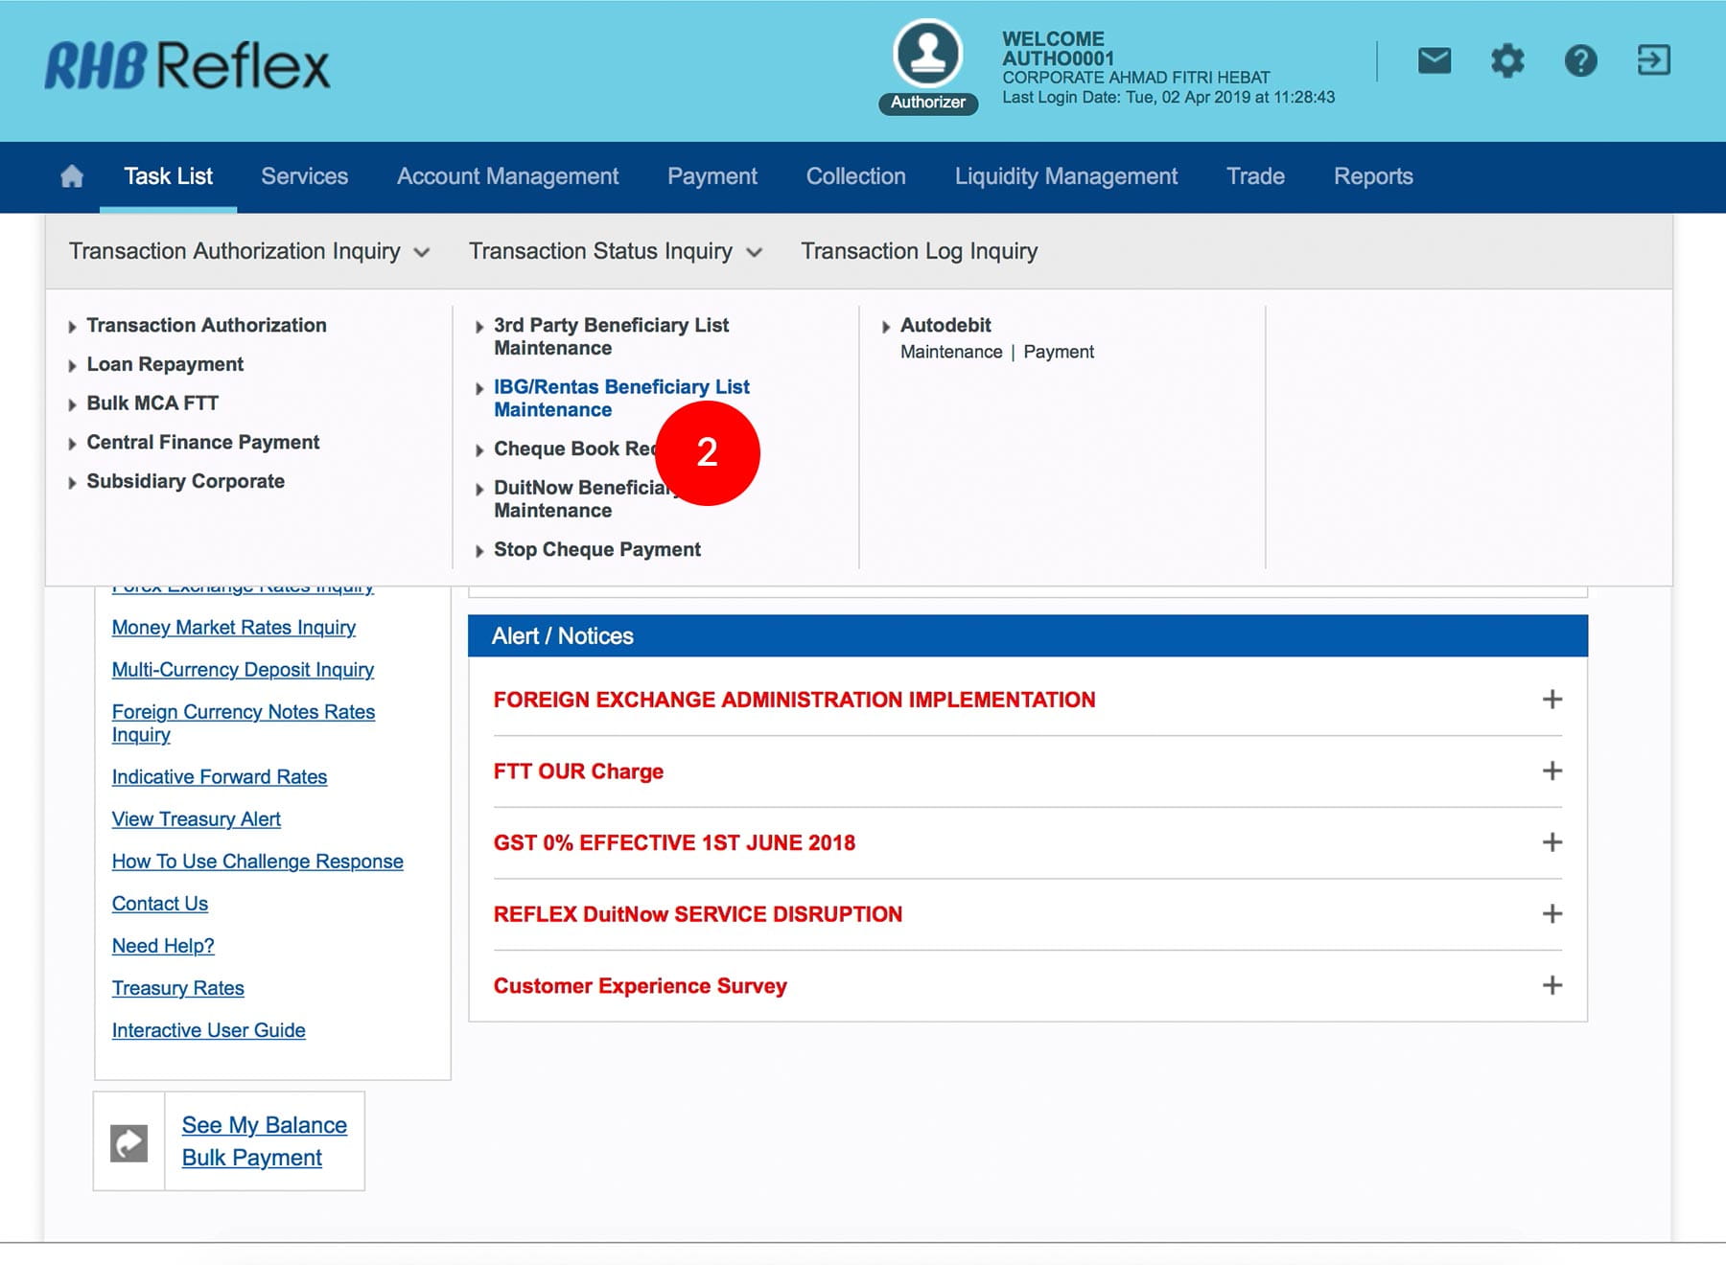Click the home icon in navigation bar
This screenshot has width=1726, height=1265.
(72, 176)
